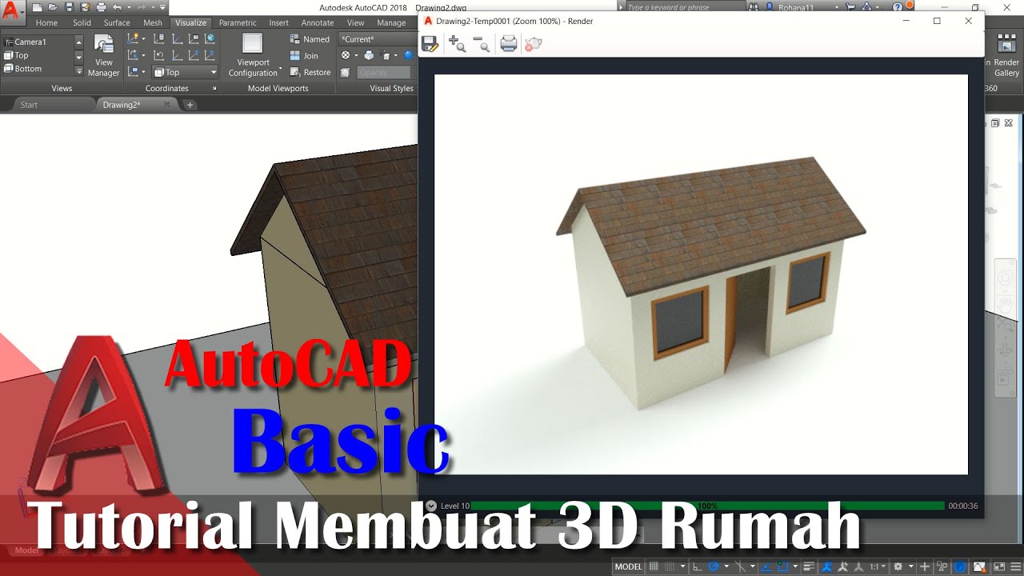Click the Save icon in quick access toolbar
The height and width of the screenshot is (576, 1024).
pos(69,7)
